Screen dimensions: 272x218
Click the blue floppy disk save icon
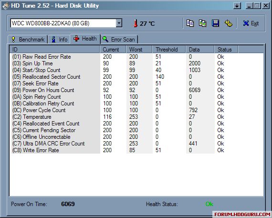click(x=215, y=23)
